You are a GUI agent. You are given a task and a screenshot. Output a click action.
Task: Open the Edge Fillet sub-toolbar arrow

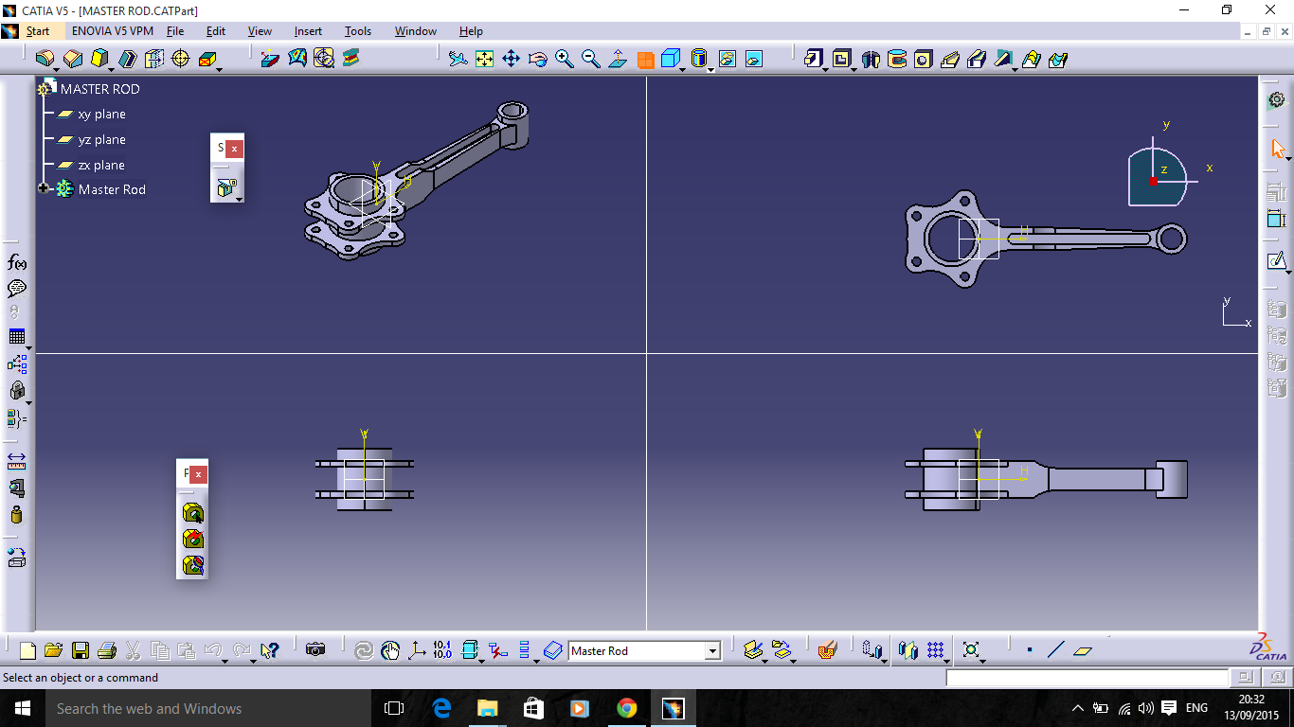[57, 68]
